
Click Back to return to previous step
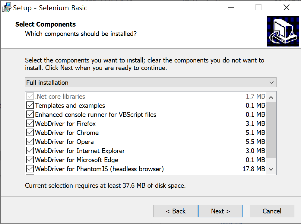175,211
